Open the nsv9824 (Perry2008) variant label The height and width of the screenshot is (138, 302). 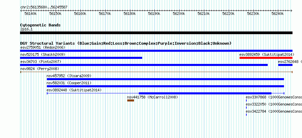pos(40,69)
